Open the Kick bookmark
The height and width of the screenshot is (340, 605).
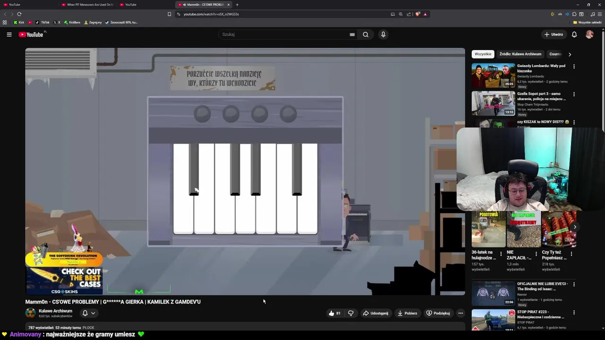19,22
